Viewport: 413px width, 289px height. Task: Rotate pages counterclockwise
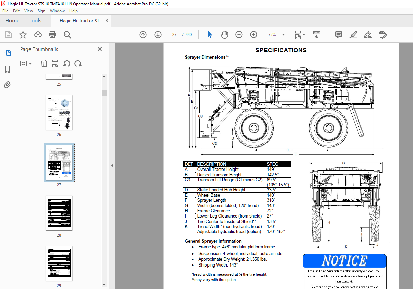coord(67,63)
